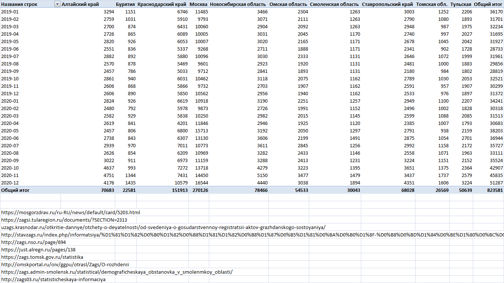Viewport: 504px width, 283px height.
Task: Select Moscow total cell 270126
Action: [199, 190]
